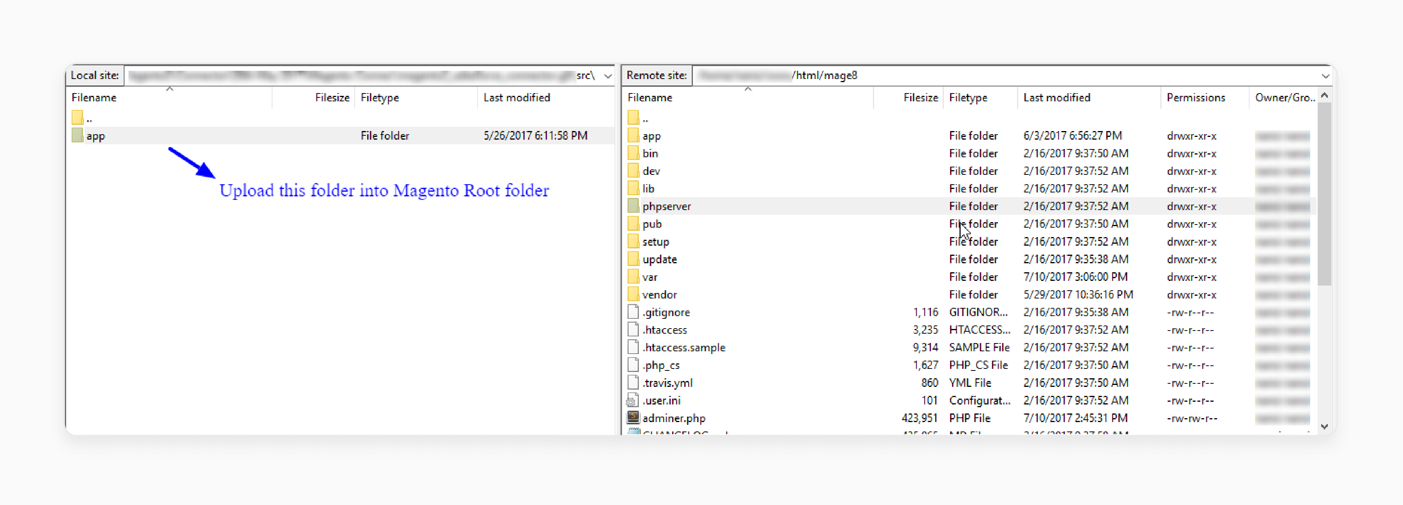Click remote scrollbar up arrow
Viewport: 1403px width, 505px height.
pos(1325,95)
